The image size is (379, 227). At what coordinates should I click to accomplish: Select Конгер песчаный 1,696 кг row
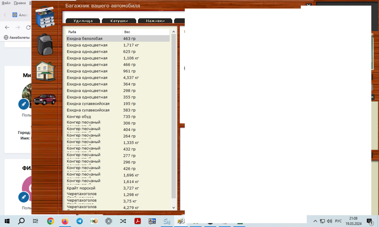point(118,175)
